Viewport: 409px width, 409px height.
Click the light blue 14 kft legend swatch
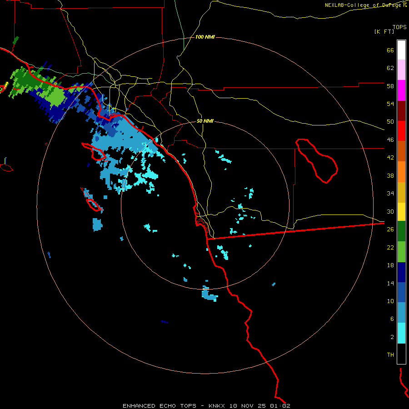(x=401, y=313)
